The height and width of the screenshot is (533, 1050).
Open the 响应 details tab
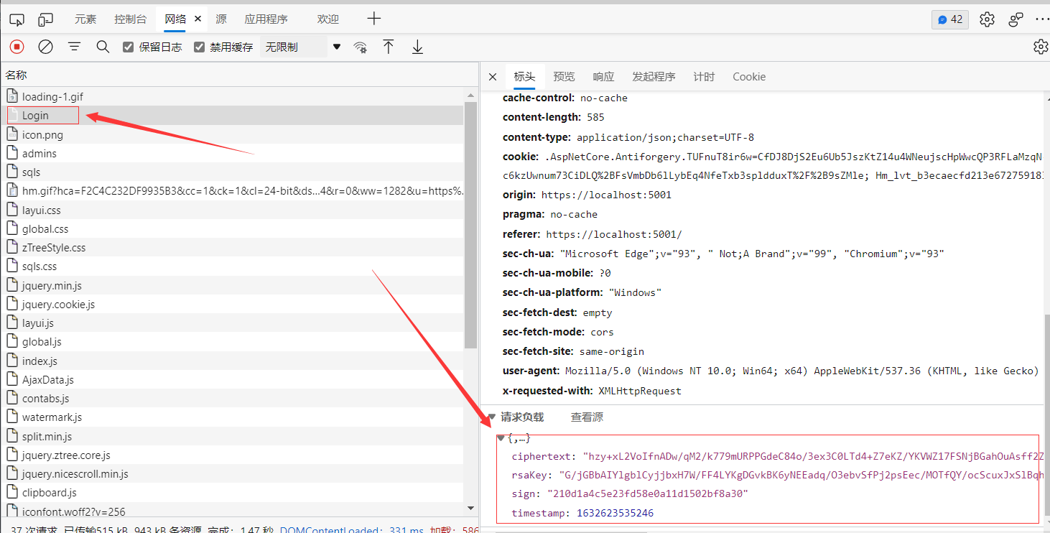pyautogui.click(x=603, y=77)
